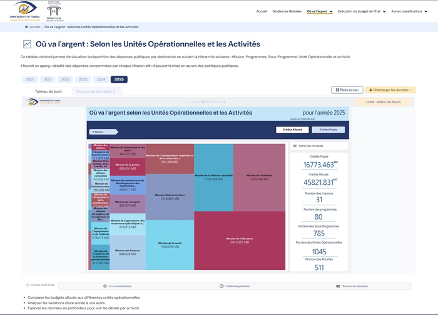438x315 pixels.
Task: Switch to the Sources de données tab
Action: tap(94, 91)
